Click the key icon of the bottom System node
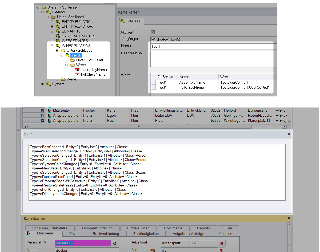The width and height of the screenshot is (320, 252). click(49, 84)
